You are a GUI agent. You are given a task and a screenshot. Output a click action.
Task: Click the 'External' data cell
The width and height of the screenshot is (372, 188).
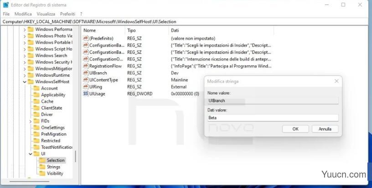click(x=179, y=87)
